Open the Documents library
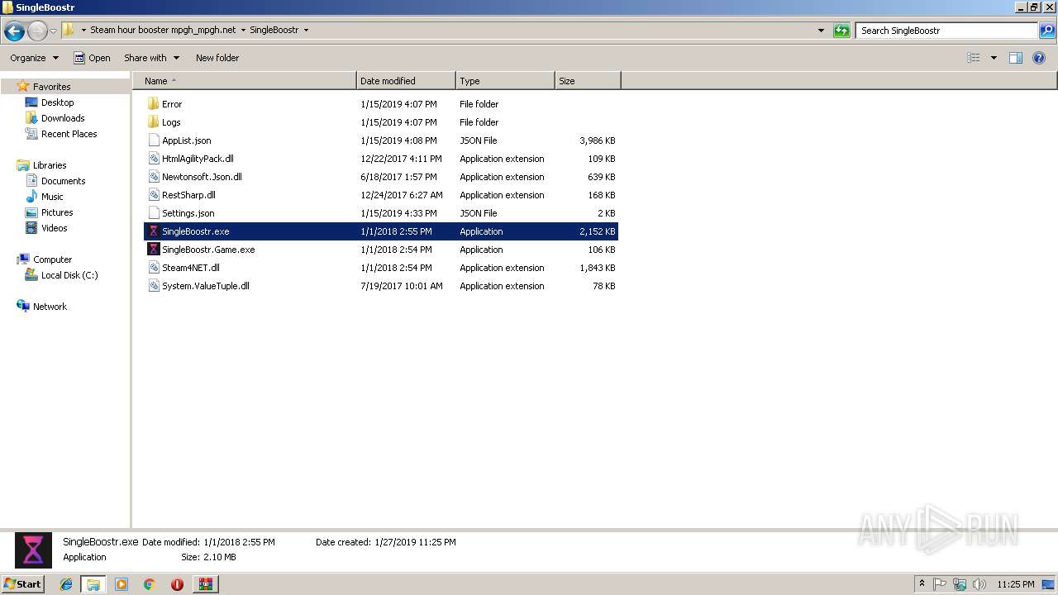The height and width of the screenshot is (595, 1058). [x=63, y=181]
